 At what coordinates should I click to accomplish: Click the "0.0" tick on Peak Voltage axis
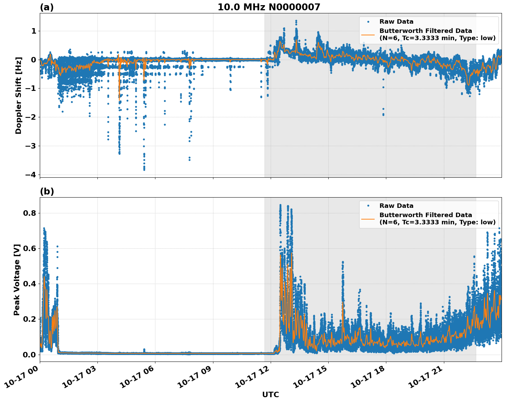click(x=29, y=355)
